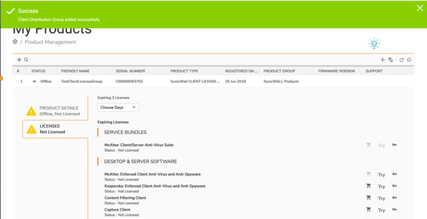Sort by the SERIAL NUMBER column header
Image resolution: width=427 pixels, height=219 pixels.
tap(130, 71)
